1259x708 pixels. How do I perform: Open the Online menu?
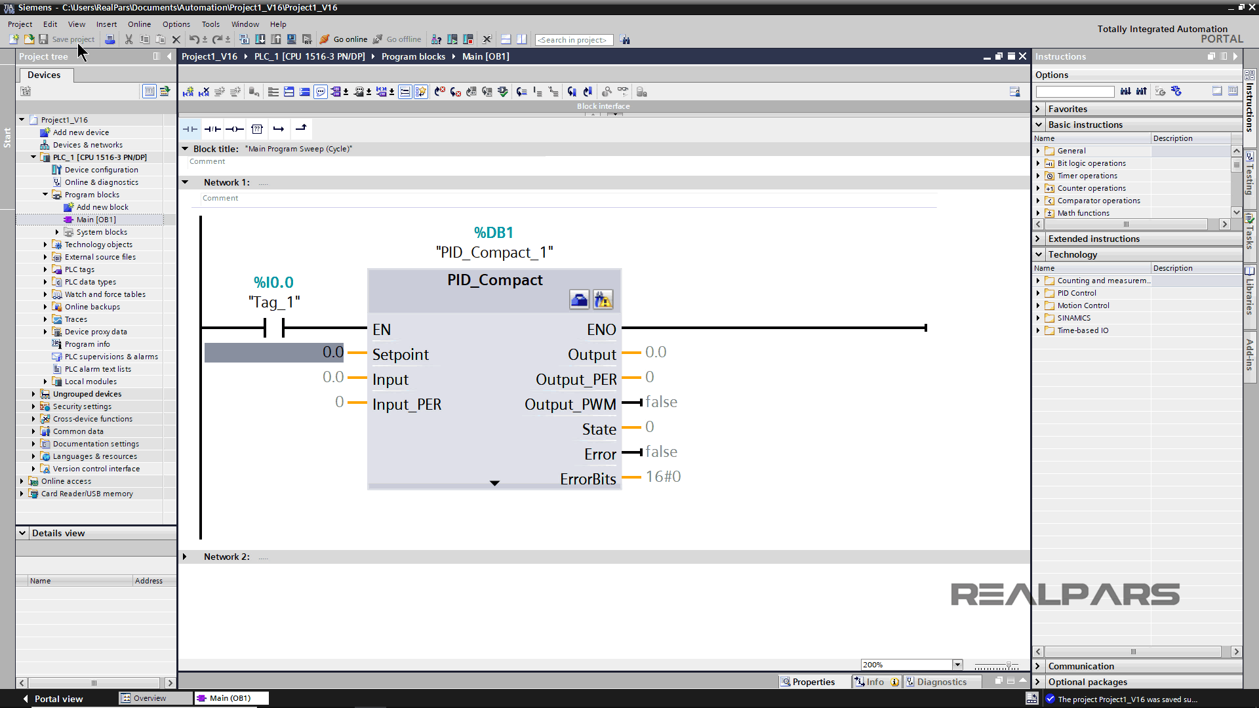[139, 24]
